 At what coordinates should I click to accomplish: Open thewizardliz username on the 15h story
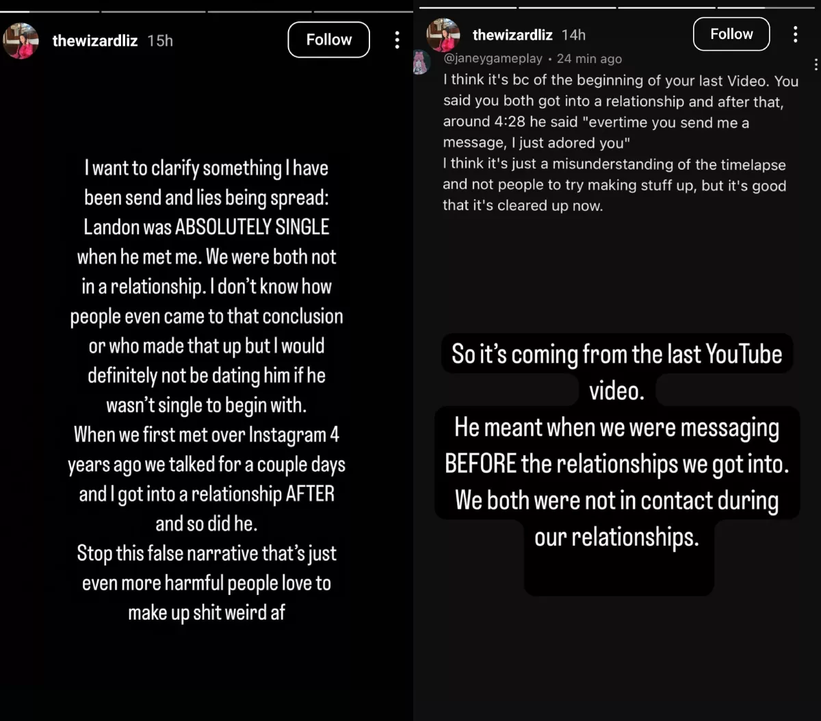click(x=95, y=40)
